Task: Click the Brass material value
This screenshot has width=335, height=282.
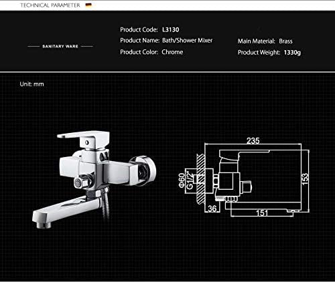Action: pyautogui.click(x=285, y=41)
